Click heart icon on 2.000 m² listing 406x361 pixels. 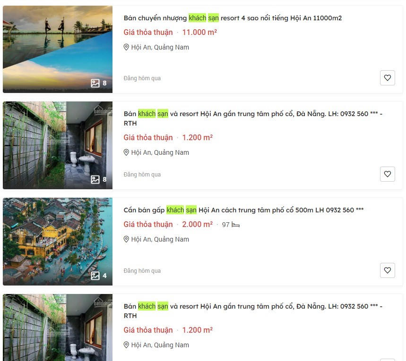pos(388,270)
